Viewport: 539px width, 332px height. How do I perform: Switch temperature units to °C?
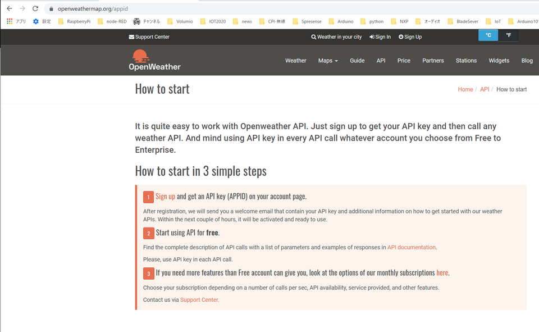[488, 35]
